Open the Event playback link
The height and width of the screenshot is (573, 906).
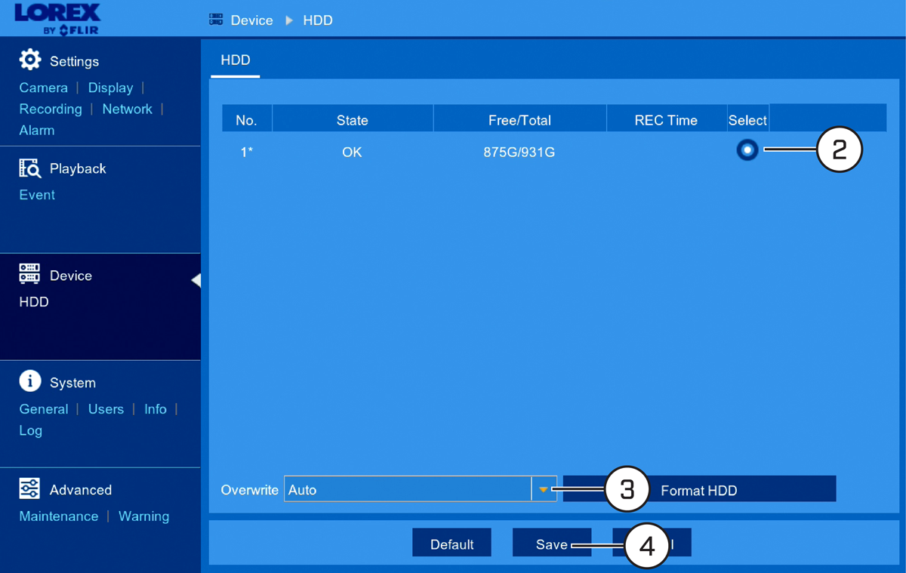coord(37,195)
